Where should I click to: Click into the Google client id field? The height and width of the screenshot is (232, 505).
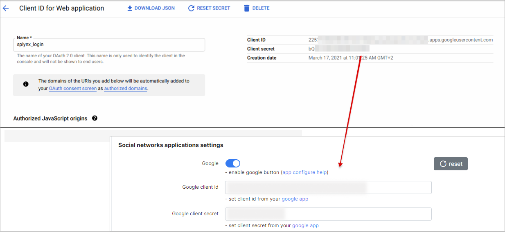click(328, 187)
